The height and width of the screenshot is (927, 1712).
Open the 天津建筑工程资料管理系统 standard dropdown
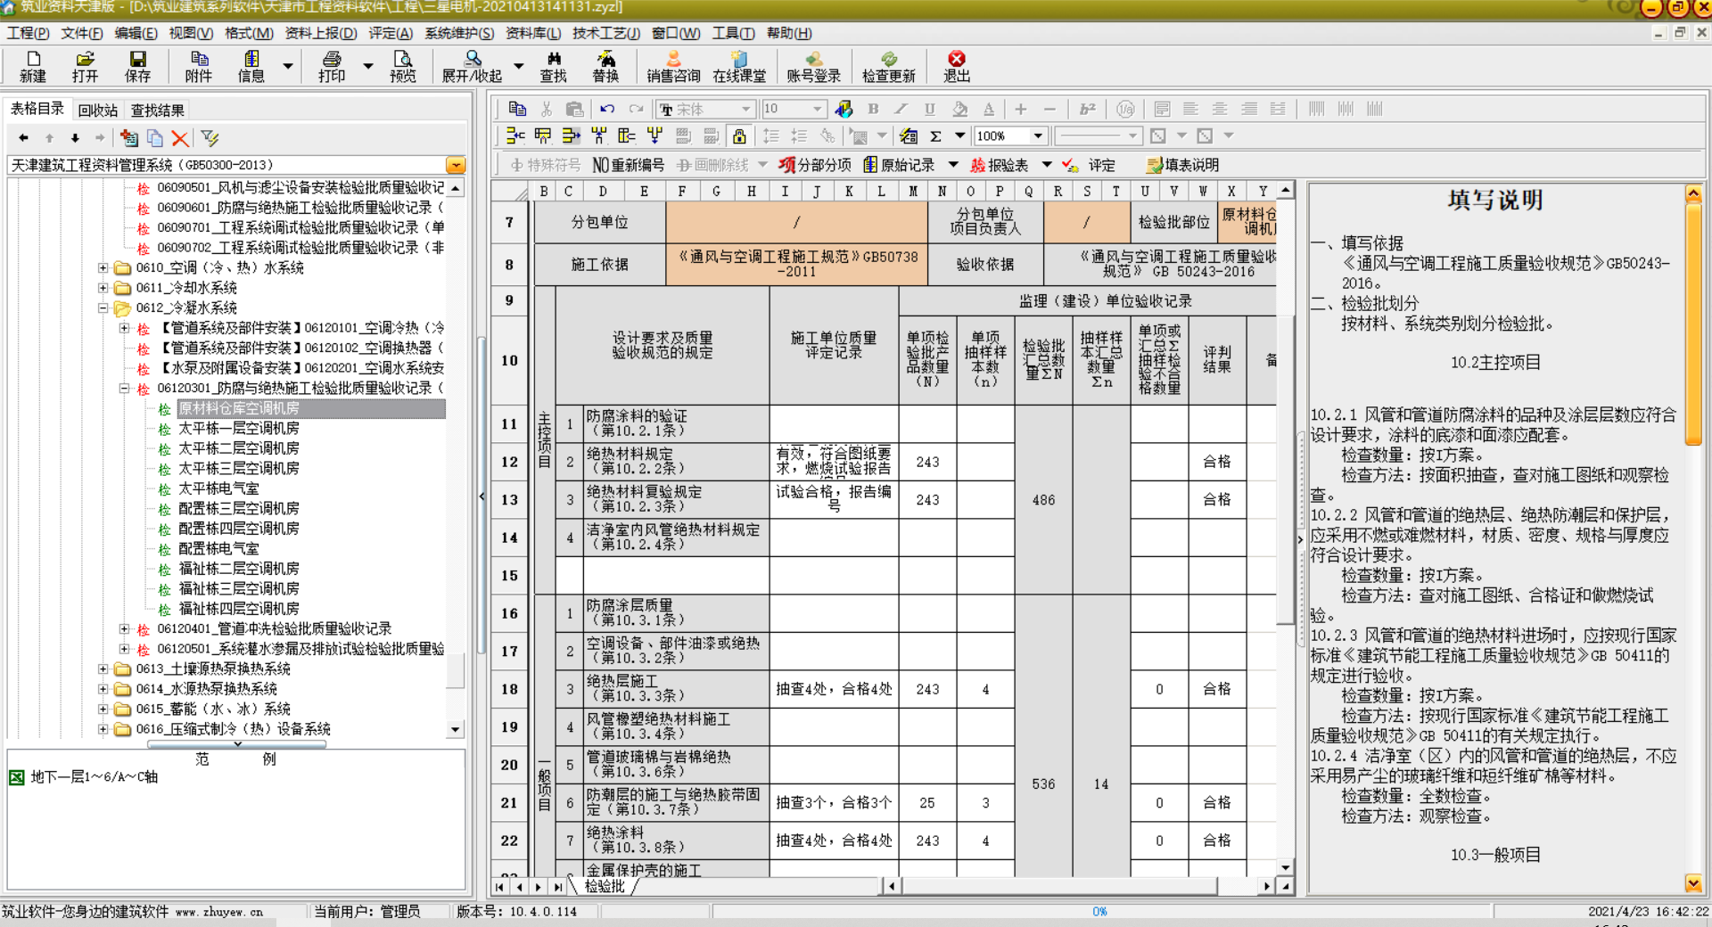(x=456, y=165)
